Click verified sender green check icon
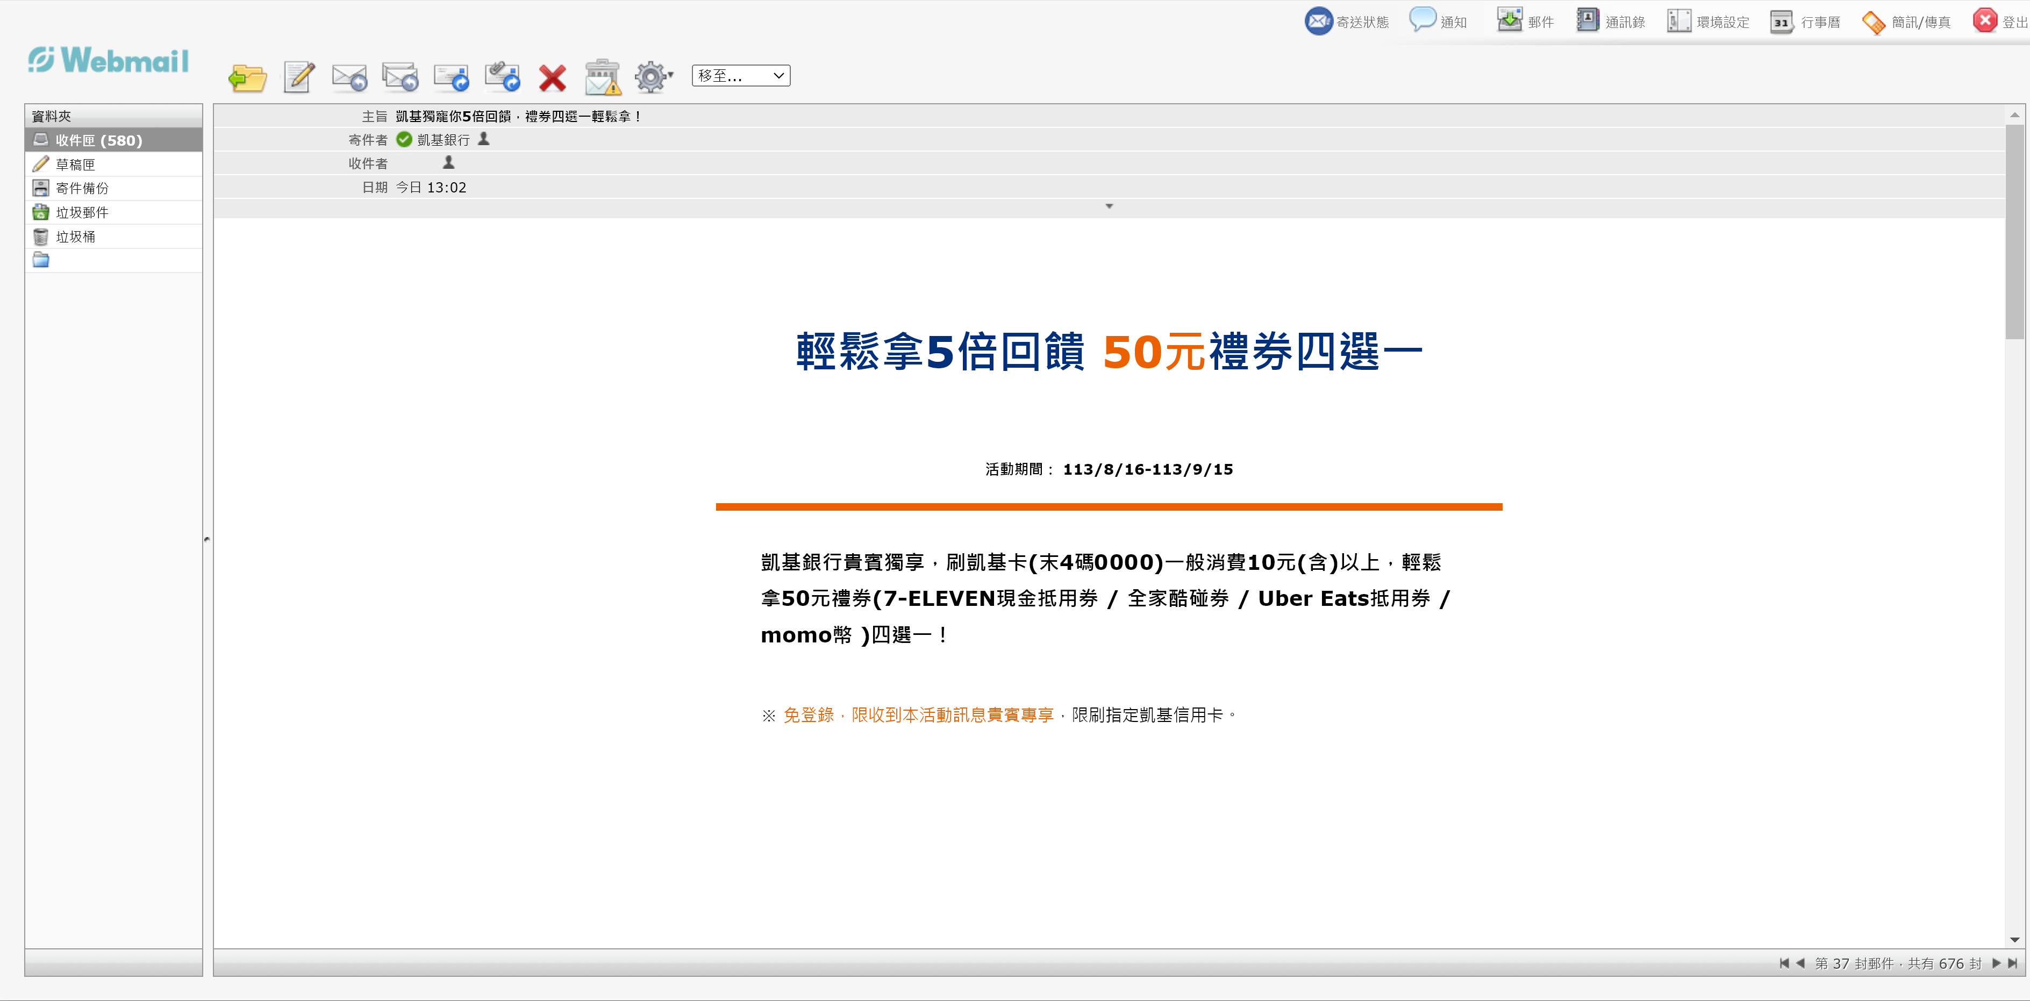 click(404, 140)
